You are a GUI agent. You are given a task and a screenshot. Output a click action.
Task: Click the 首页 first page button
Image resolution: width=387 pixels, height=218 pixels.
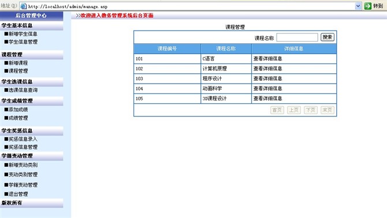277,110
